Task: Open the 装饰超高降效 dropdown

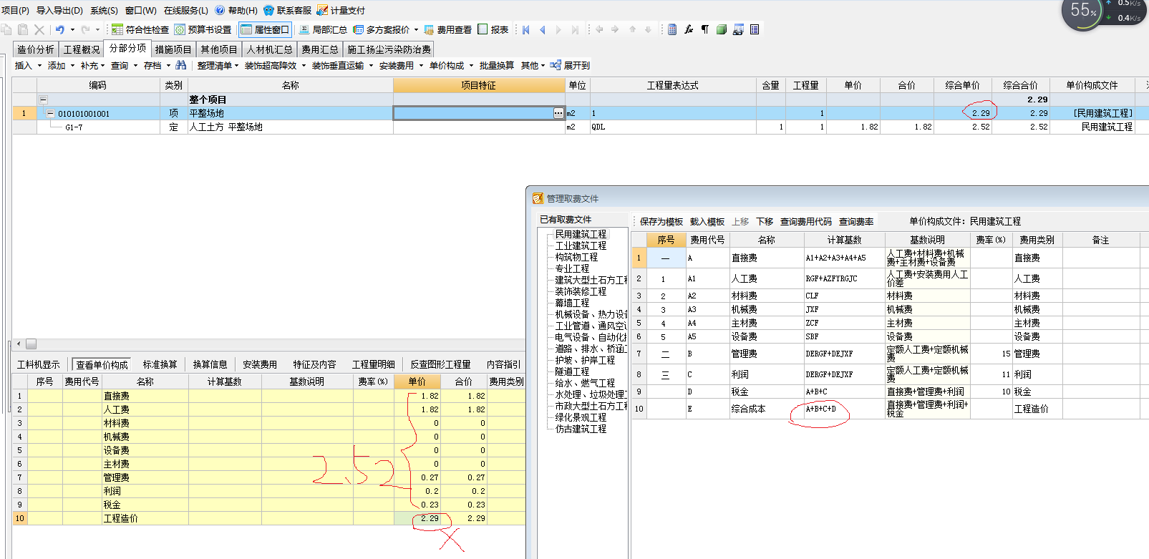Action: 275,65
